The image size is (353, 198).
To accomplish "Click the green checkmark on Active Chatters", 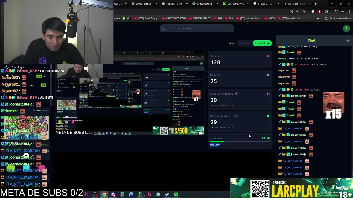I will pos(268,116).
